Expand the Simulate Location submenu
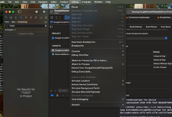Image resolution: width=172 pixels, height=117 pixels. coord(98,81)
